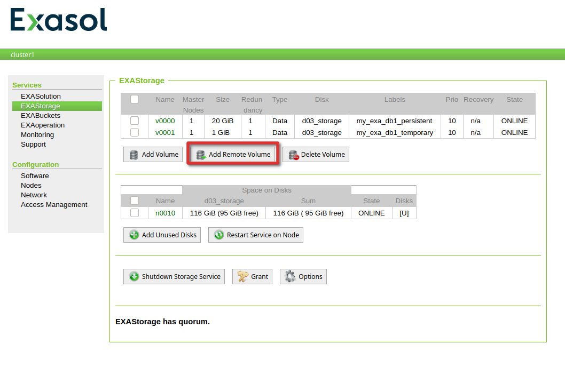Click Restart Service on Node

pos(255,235)
